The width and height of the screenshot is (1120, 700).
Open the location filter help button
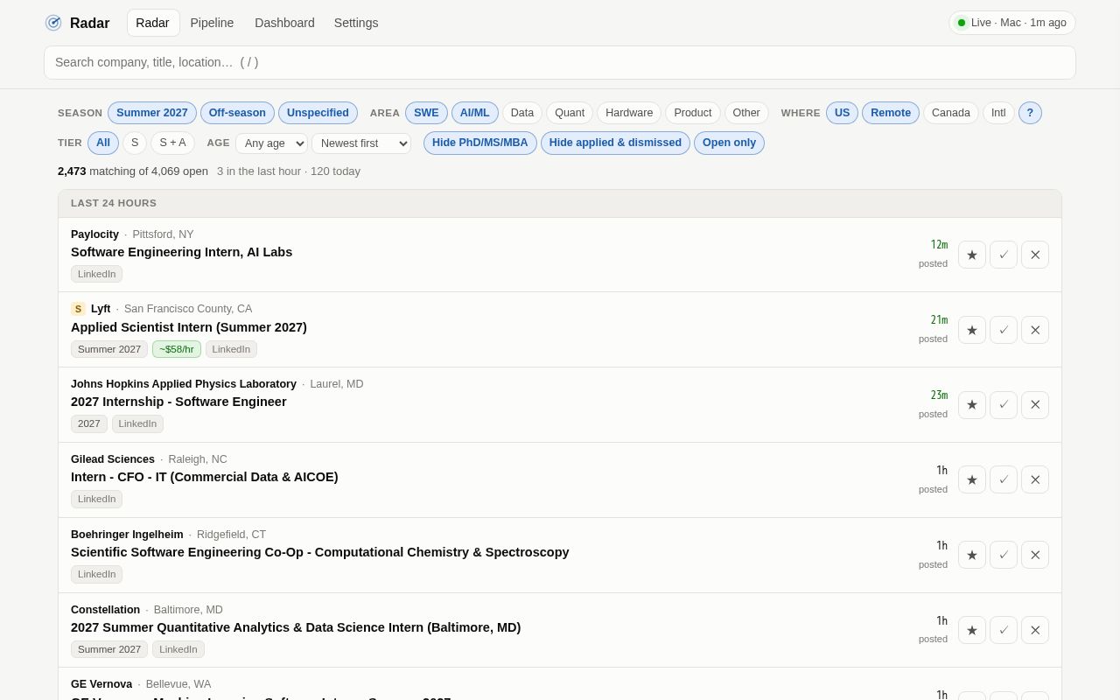pyautogui.click(x=1030, y=113)
